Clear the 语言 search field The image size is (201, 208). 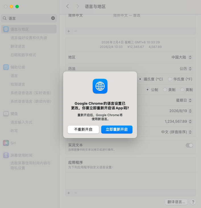[x=53, y=18]
